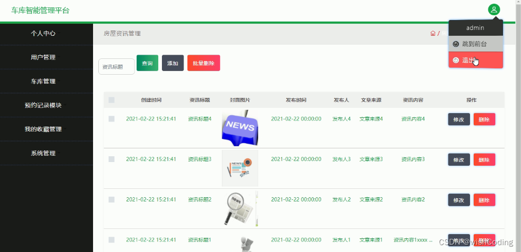Click 修改 button in 资讯标题3 row
This screenshot has height=252, width=521.
click(x=459, y=159)
